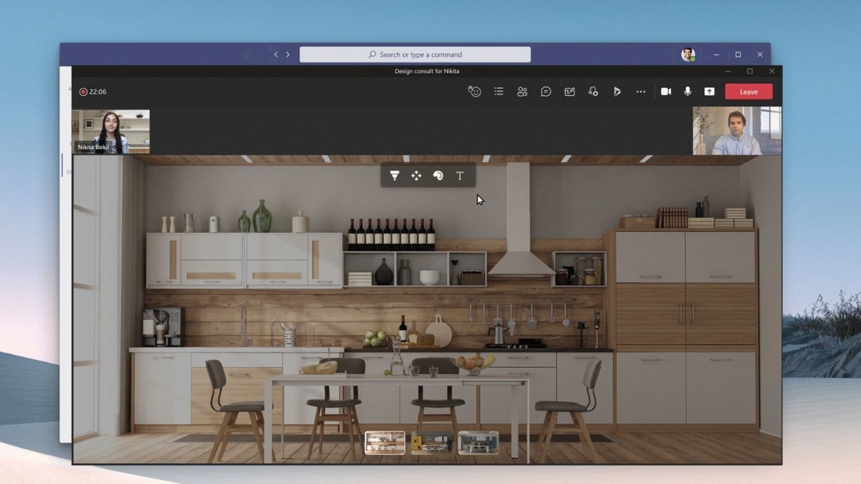The image size is (861, 484).
Task: Click the 22:06 recording timer
Action: click(98, 92)
